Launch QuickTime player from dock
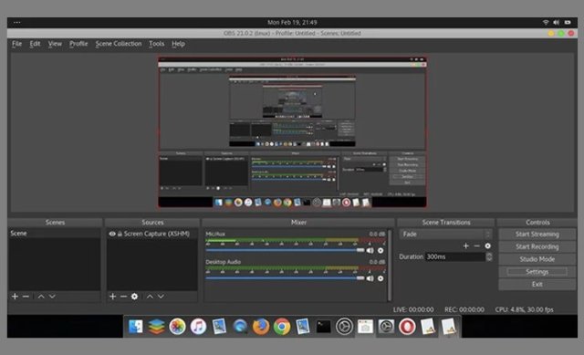Viewport: 584px width, 355px height. click(x=240, y=327)
